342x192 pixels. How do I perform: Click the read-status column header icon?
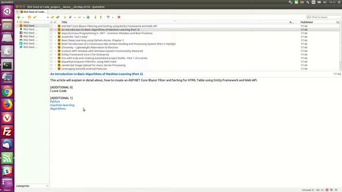(x=55, y=22)
